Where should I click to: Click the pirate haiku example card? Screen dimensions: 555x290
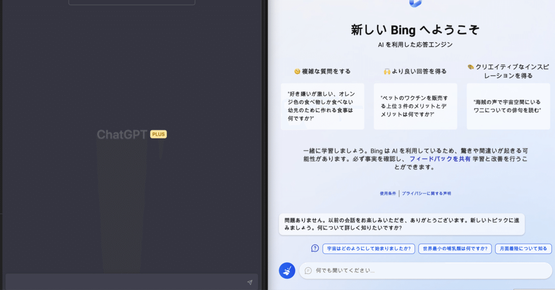[508, 106]
